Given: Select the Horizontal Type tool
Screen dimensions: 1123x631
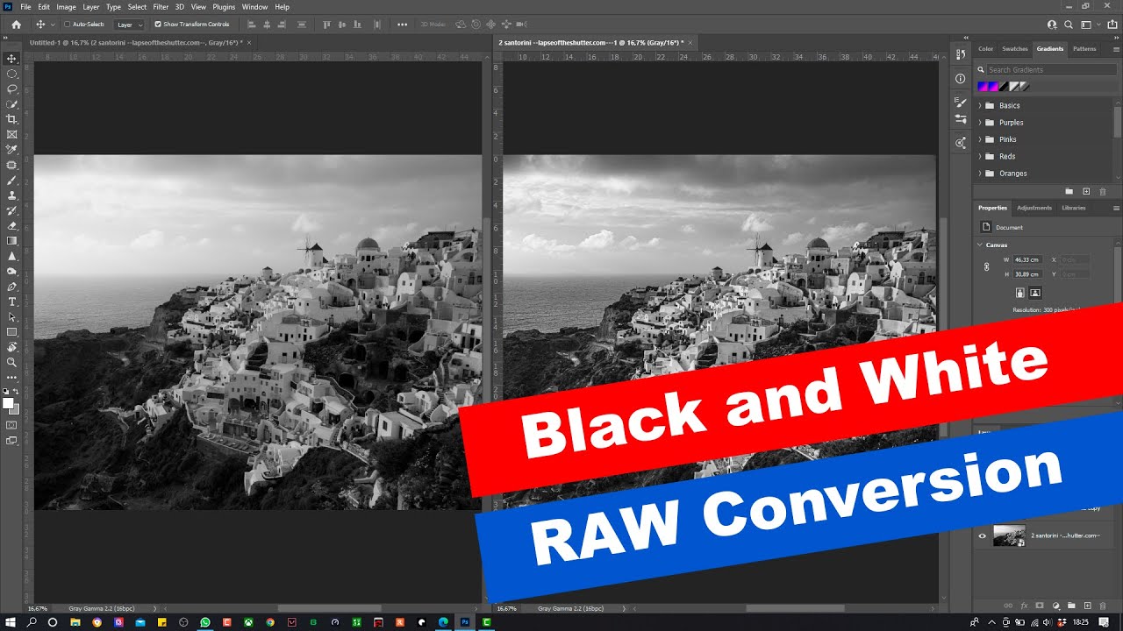Looking at the screenshot, I should [x=11, y=301].
